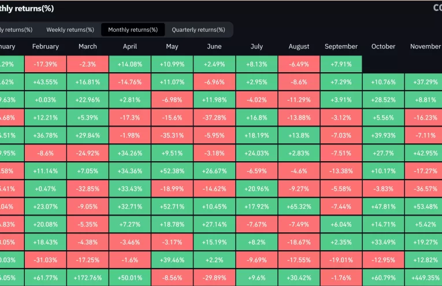Click the February column header
This screenshot has height=286, width=442.
point(46,46)
